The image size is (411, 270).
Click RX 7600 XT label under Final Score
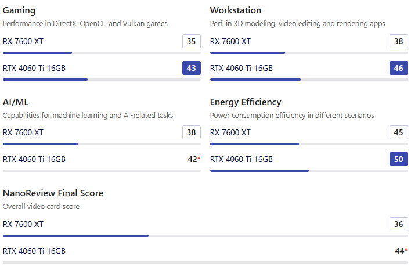point(23,224)
